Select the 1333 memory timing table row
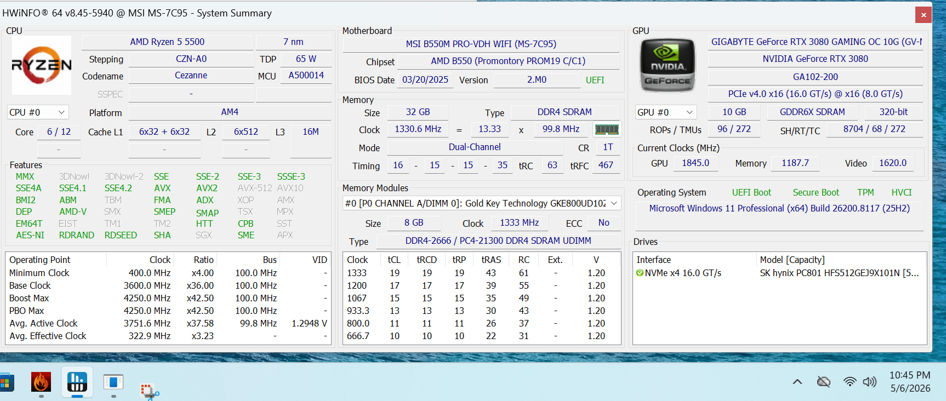Screen dimensions: 946x401 [481, 273]
